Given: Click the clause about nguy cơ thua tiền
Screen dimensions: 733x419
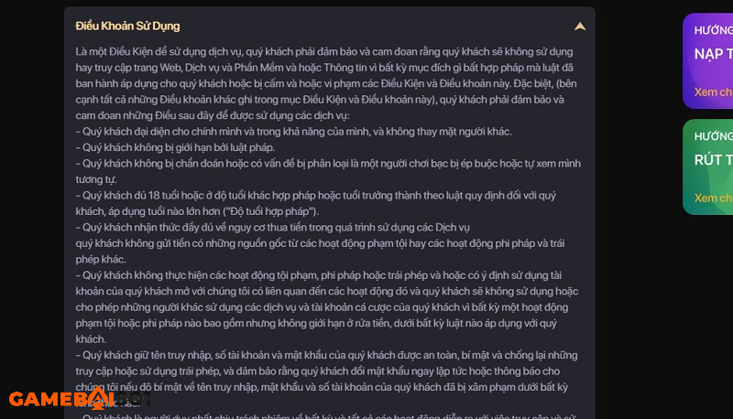Looking at the screenshot, I should (x=272, y=227).
